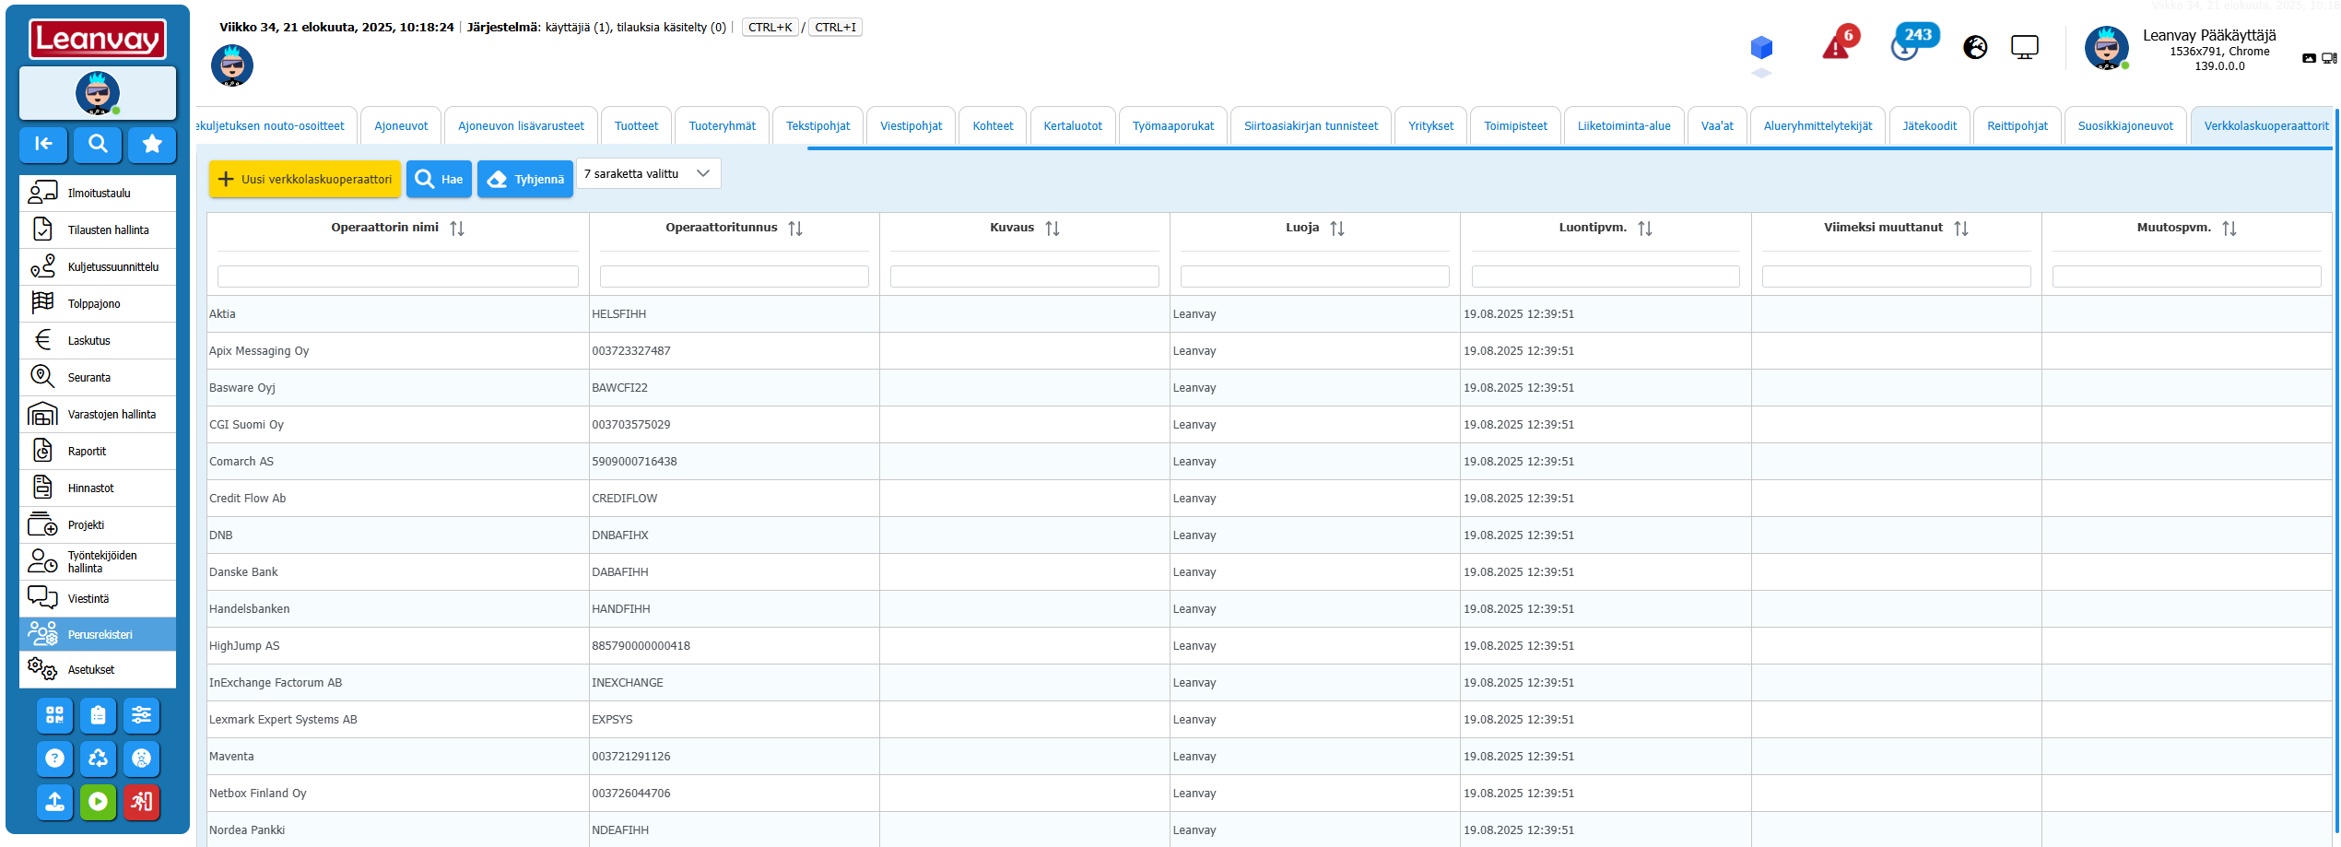Open the Tuotteet tab
The width and height of the screenshot is (2341, 847).
tap(636, 126)
